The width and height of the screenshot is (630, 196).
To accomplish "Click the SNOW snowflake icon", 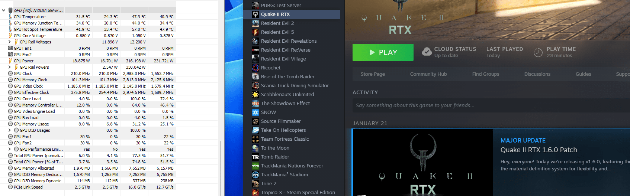I will [x=255, y=112].
